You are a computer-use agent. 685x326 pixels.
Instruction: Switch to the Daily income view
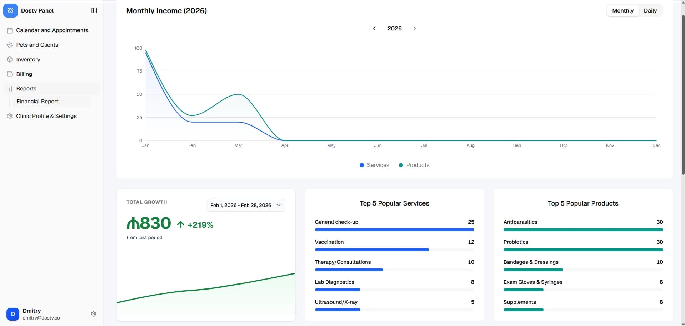click(650, 10)
